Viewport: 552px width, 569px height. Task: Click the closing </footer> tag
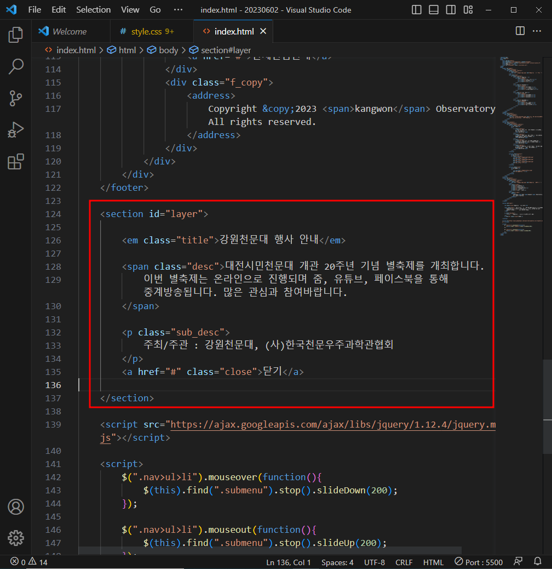click(x=124, y=187)
